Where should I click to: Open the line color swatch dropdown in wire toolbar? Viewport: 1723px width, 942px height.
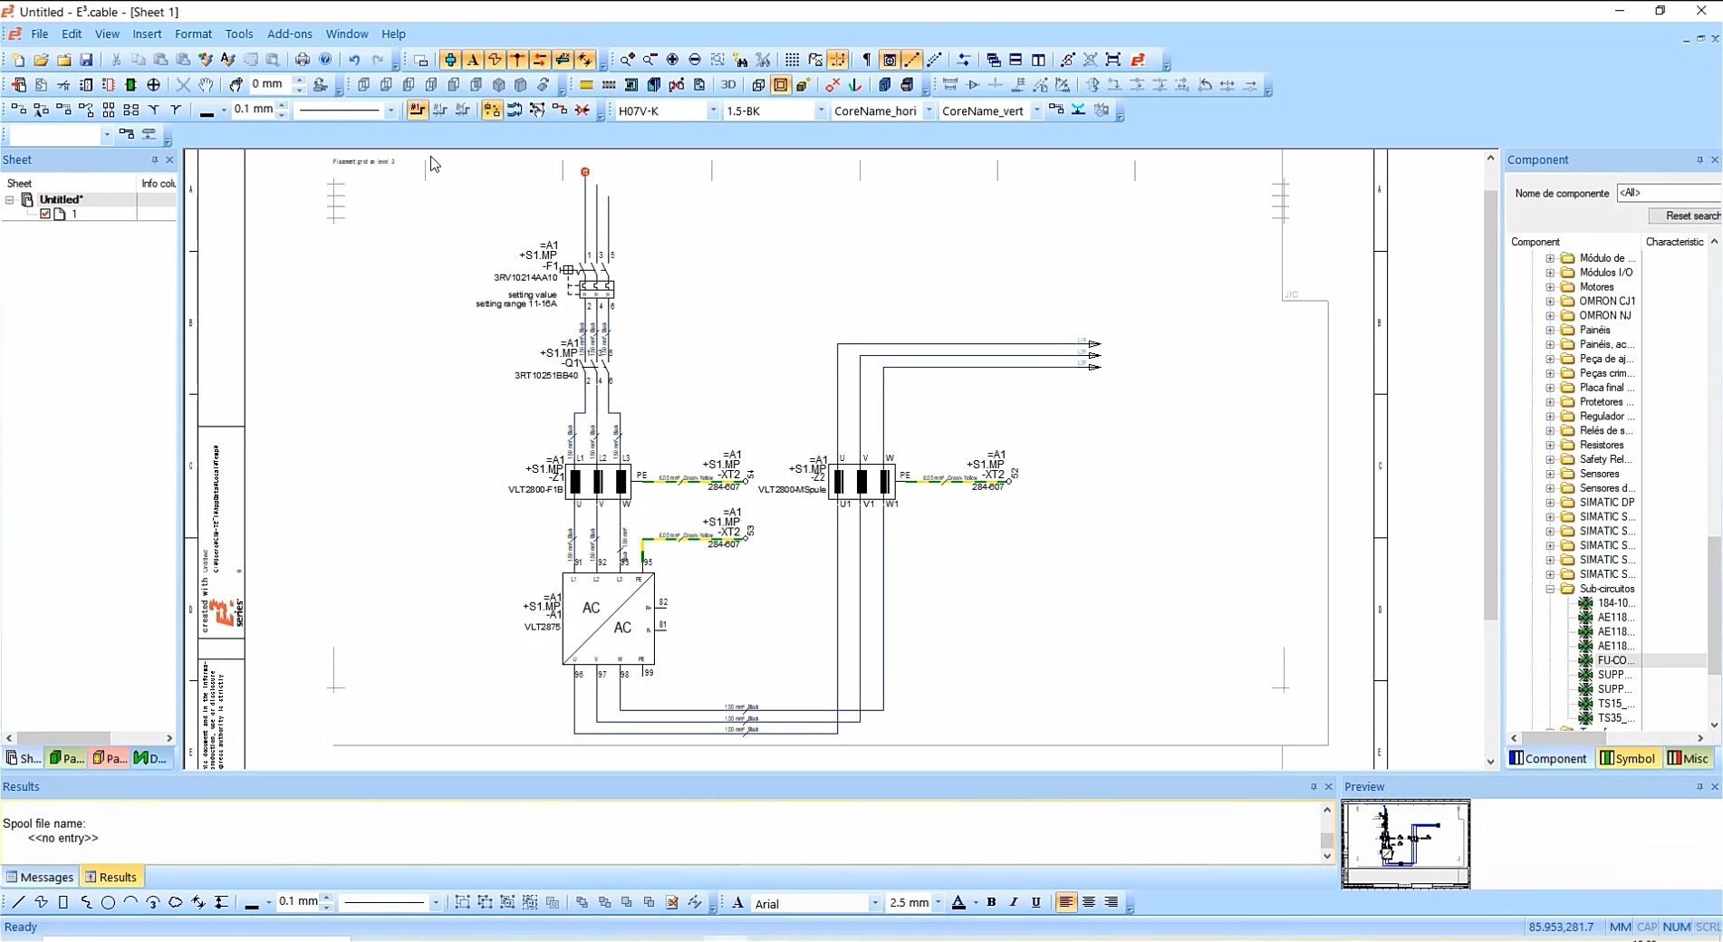pyautogui.click(x=224, y=111)
